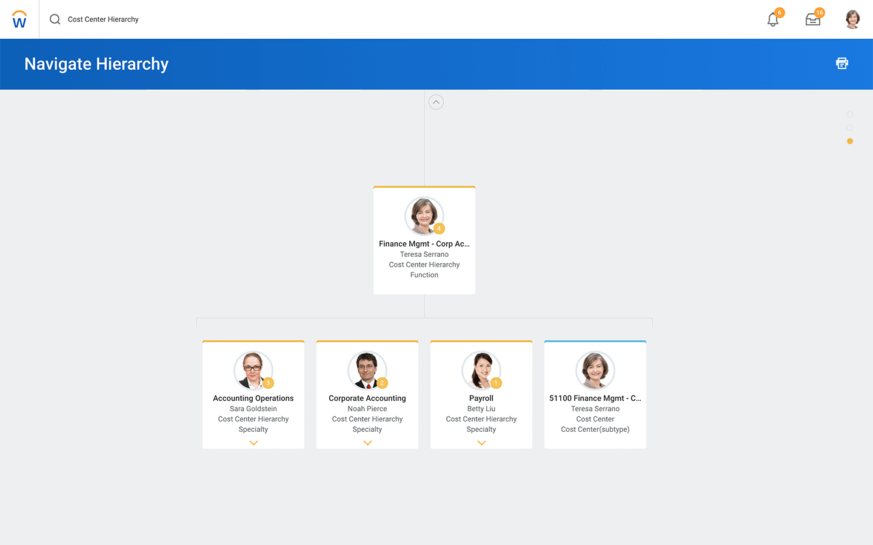
Task: Click the count badge on Teresa Serrano's photo
Action: point(439,229)
